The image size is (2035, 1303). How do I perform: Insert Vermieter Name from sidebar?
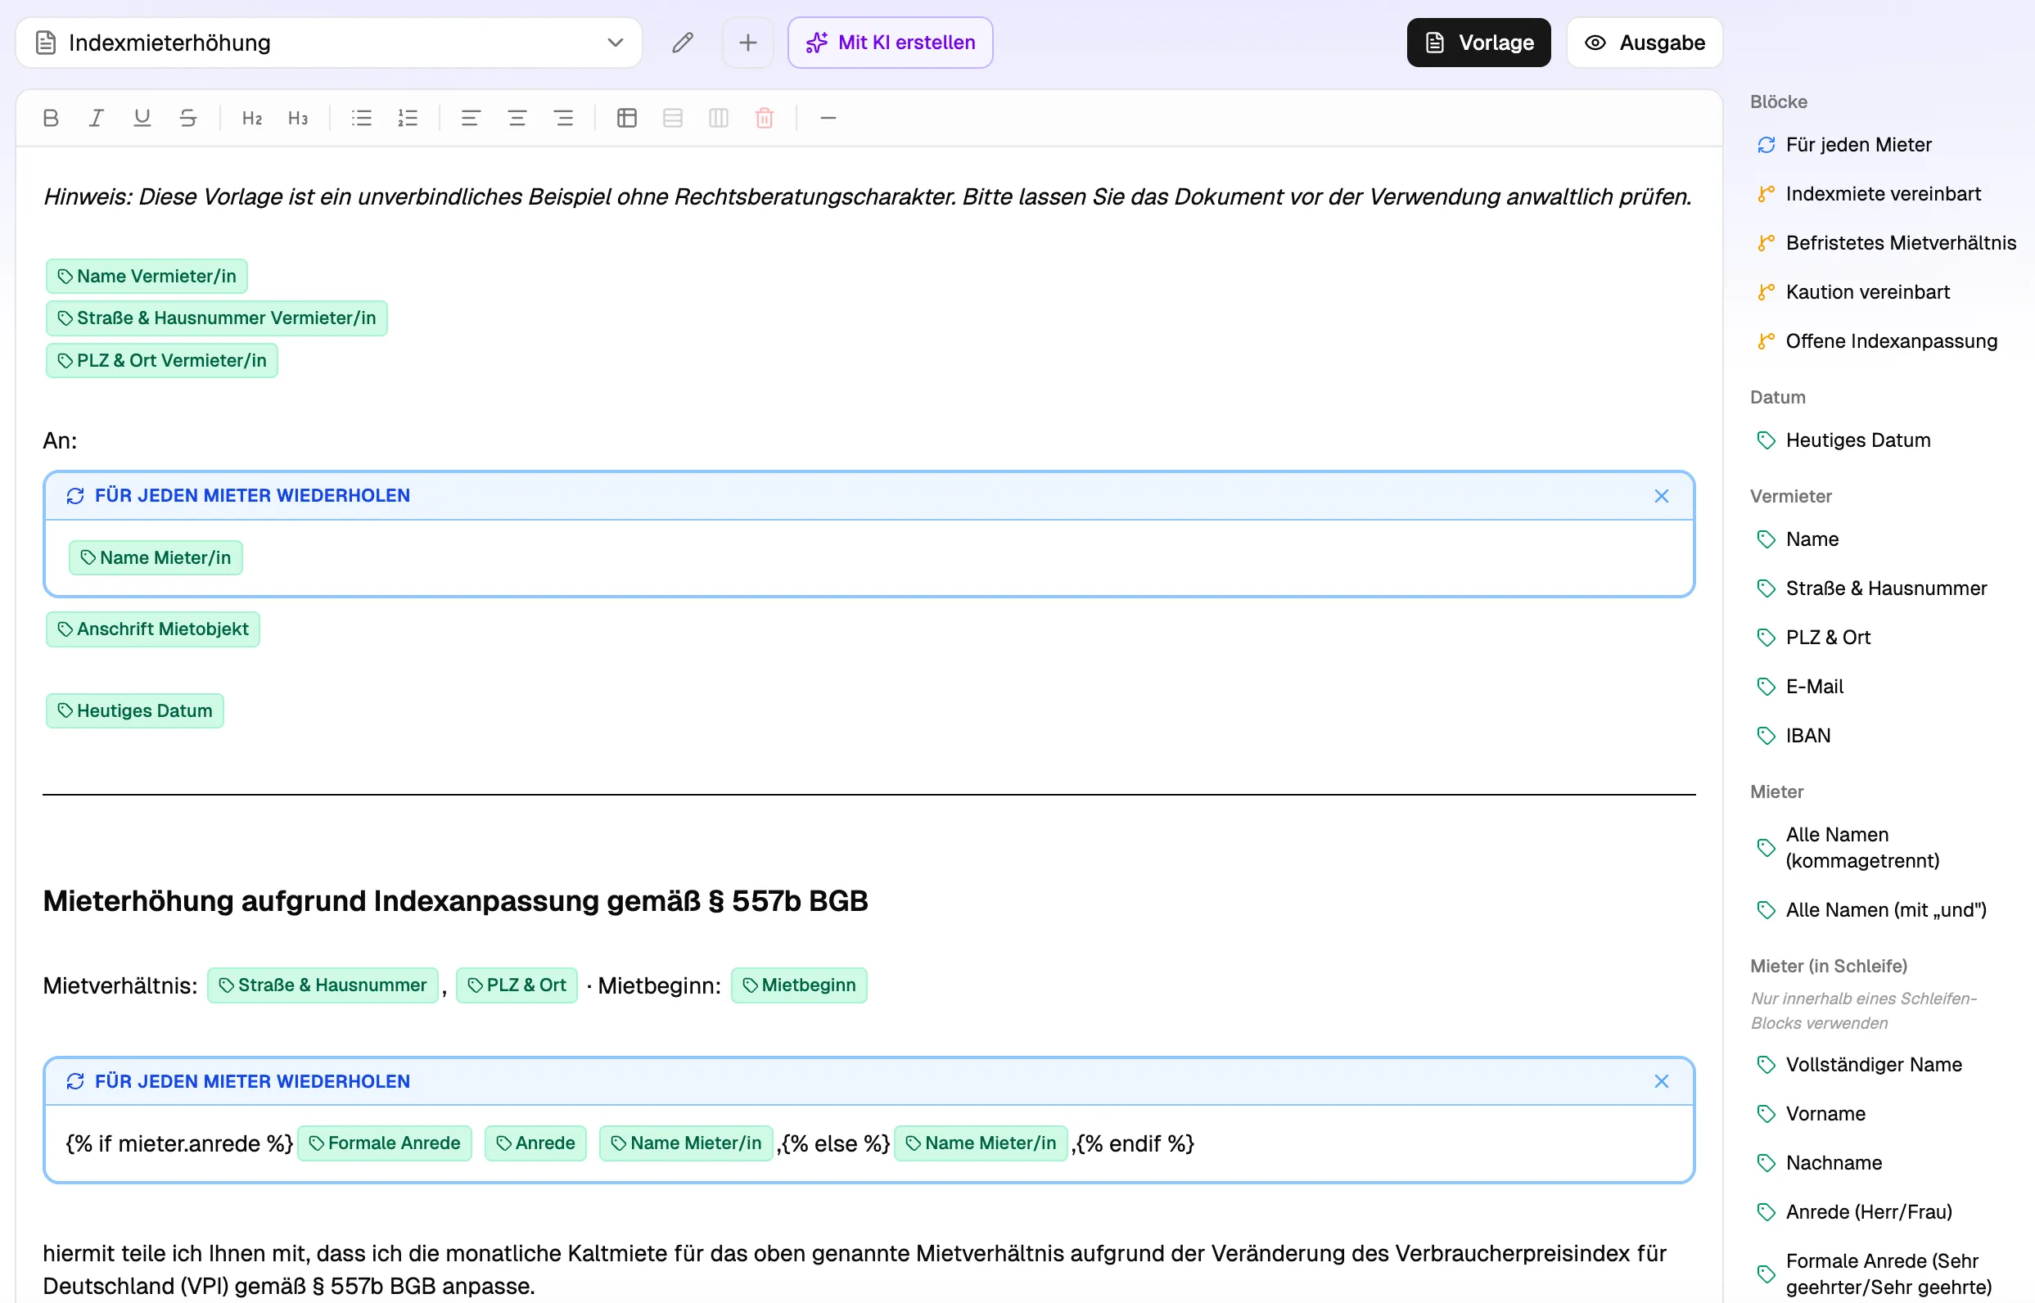tap(1798, 539)
